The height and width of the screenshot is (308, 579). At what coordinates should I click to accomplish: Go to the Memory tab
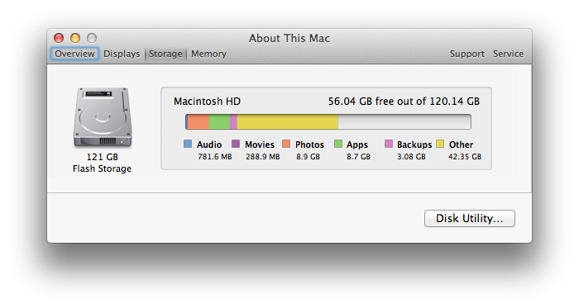208,54
